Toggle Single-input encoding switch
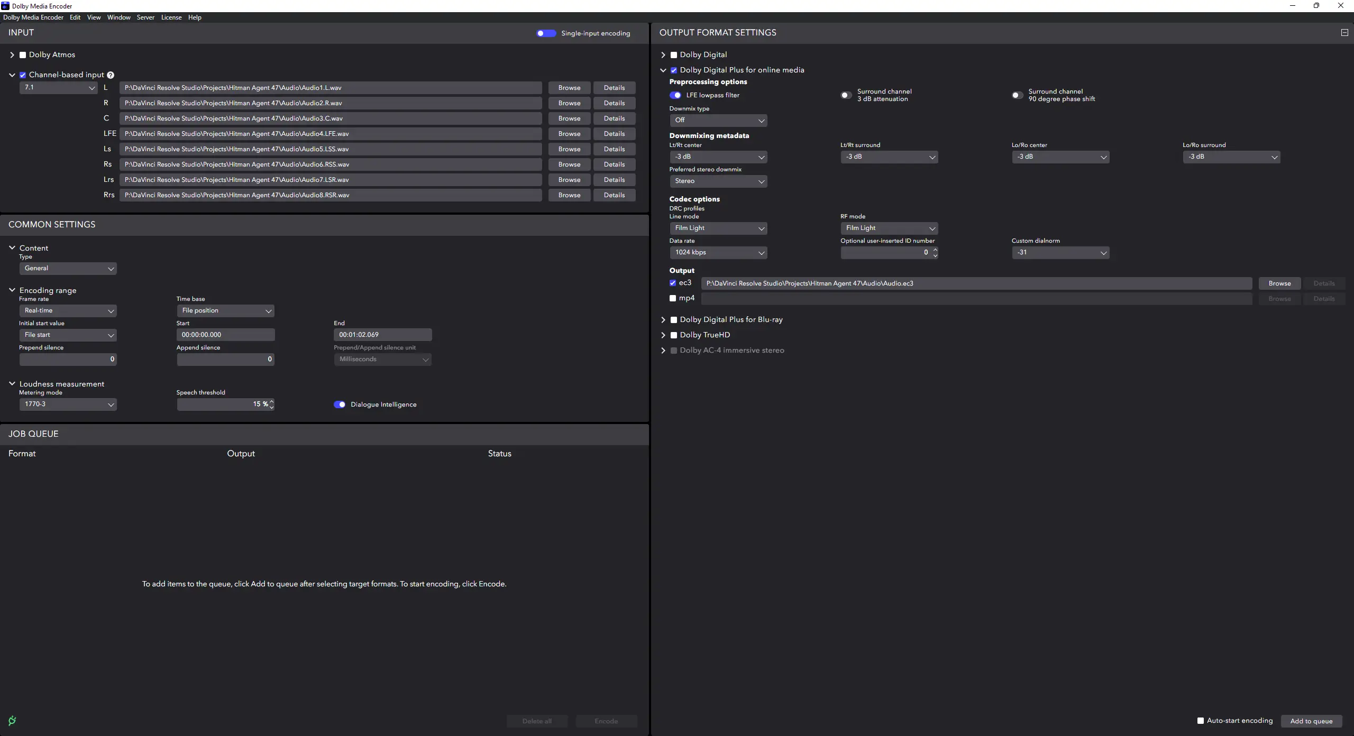 546,33
